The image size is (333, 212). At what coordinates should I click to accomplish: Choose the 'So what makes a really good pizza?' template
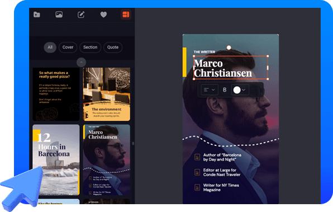[56, 94]
